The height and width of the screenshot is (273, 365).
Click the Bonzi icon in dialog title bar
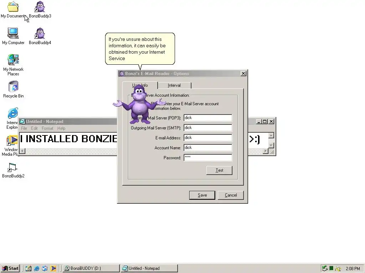click(121, 74)
